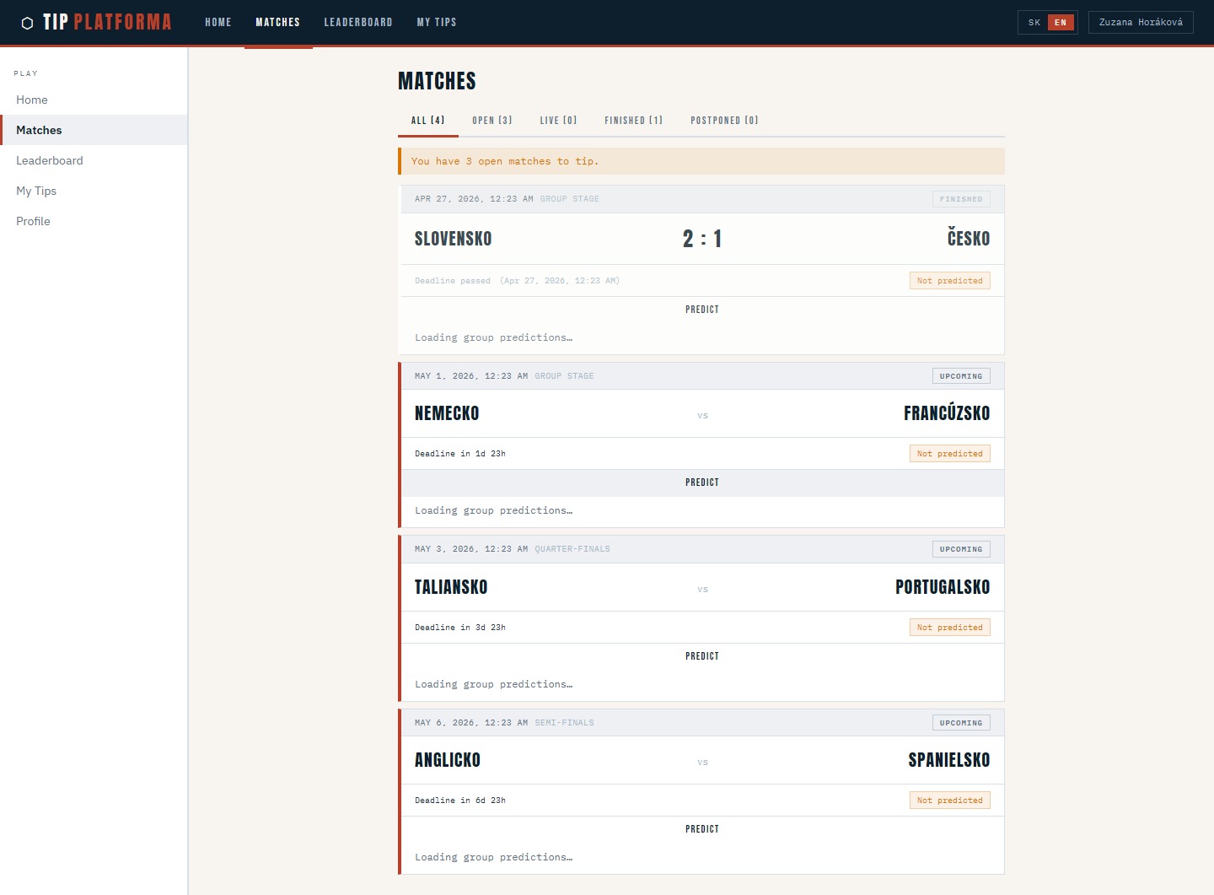Switch language to SK

coord(1034,23)
